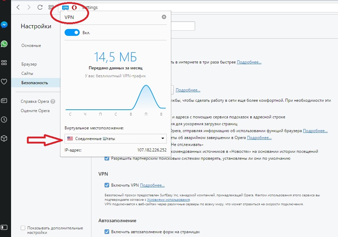Uncheck the Включить VPN checkbox
338x237 pixels.
[x=107, y=185]
